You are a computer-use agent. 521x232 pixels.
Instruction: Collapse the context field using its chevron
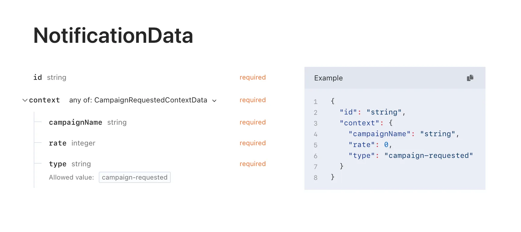[25, 100]
